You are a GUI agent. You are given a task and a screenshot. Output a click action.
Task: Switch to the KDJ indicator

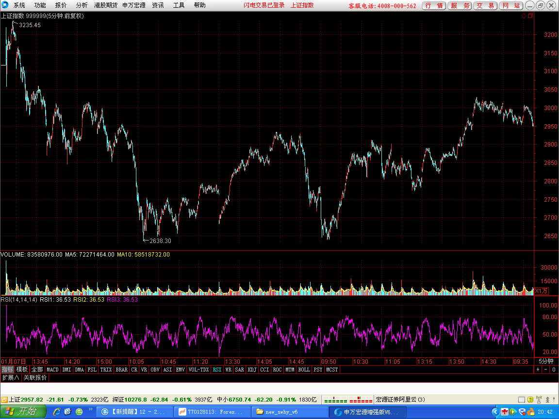(x=252, y=370)
